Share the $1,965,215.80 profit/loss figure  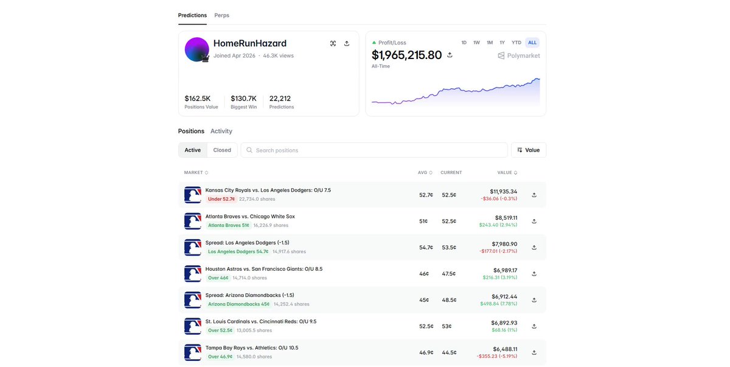[x=450, y=55]
